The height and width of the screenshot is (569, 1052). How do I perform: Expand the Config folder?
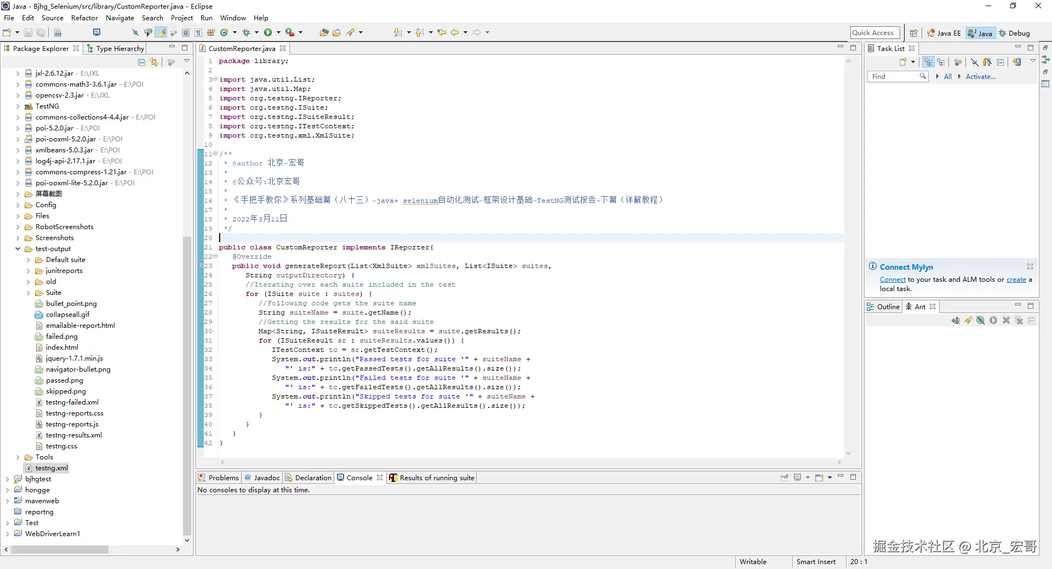(18, 205)
